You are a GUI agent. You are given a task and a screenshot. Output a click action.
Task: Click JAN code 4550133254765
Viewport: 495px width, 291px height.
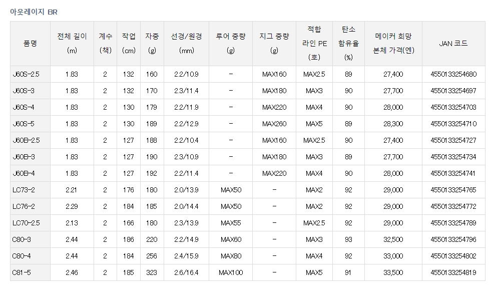pos(453,190)
